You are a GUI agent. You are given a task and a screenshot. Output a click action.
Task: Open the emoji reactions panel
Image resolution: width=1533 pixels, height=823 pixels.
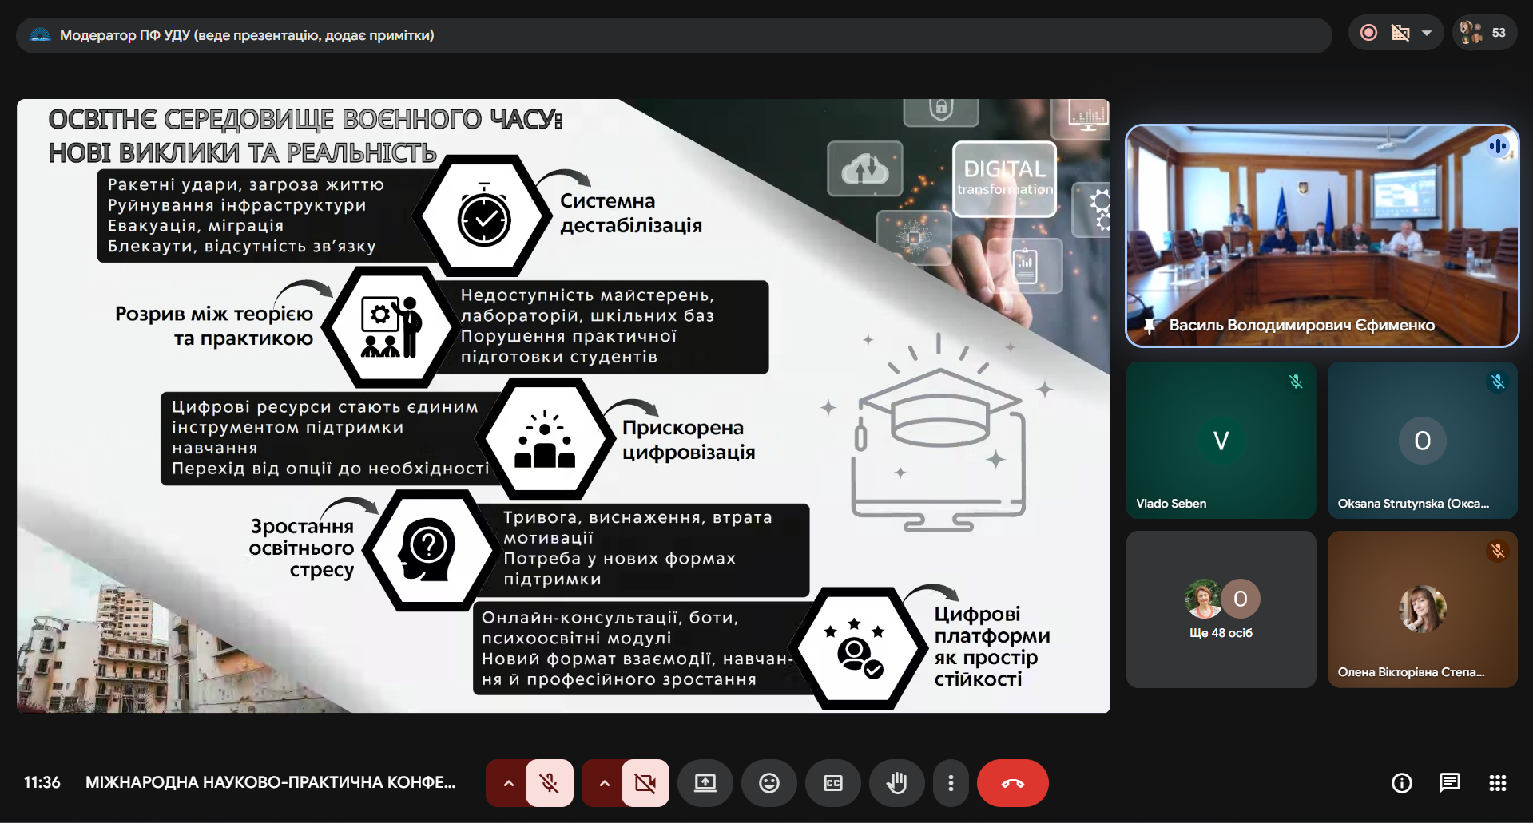(x=769, y=783)
